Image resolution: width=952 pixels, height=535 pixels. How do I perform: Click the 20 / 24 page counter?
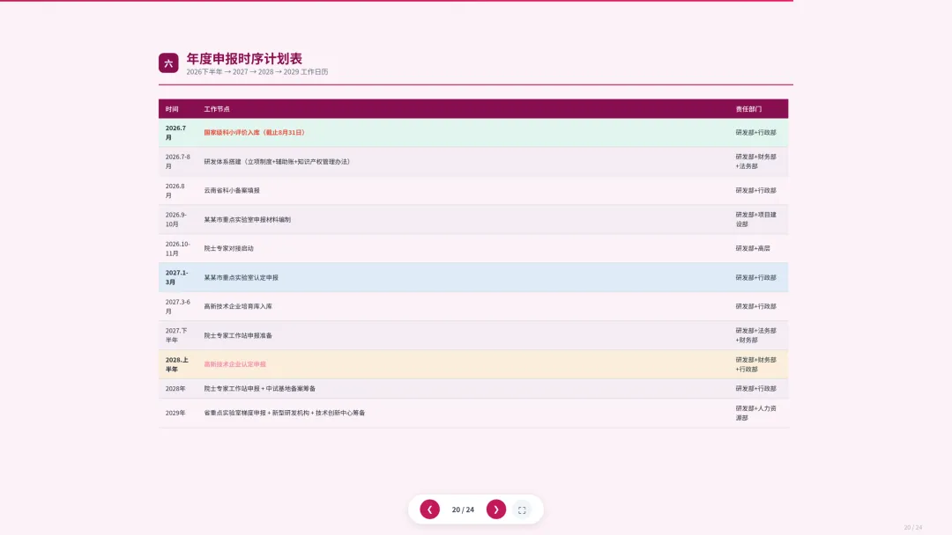pyautogui.click(x=463, y=509)
